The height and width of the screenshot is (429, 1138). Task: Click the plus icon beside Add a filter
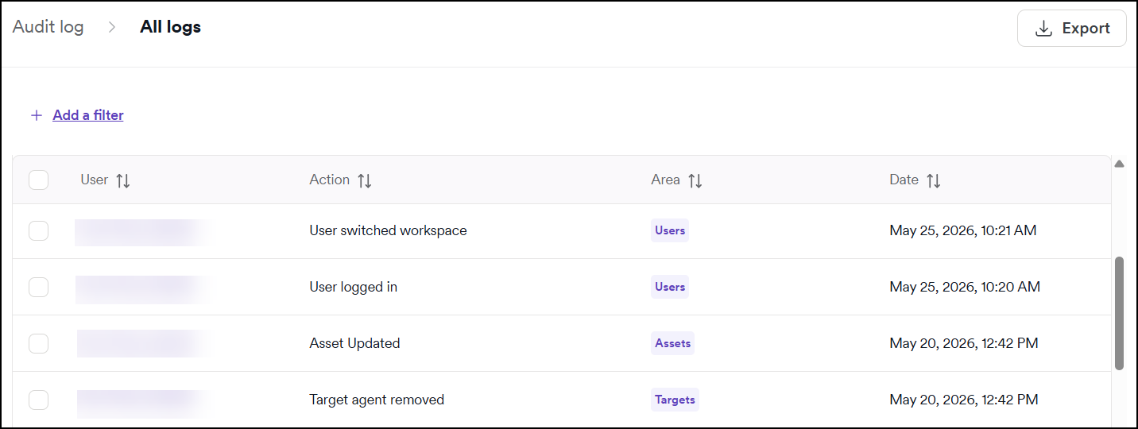click(x=36, y=115)
